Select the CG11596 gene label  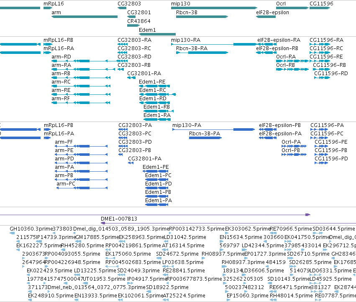(321, 4)
